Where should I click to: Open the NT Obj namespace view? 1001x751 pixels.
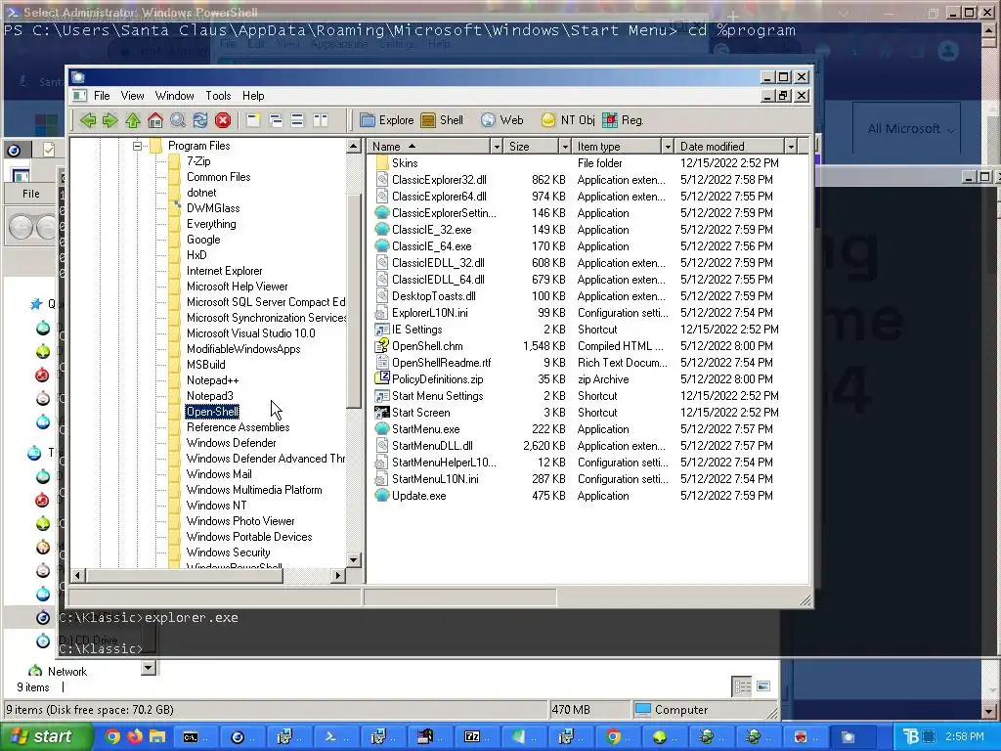(568, 120)
